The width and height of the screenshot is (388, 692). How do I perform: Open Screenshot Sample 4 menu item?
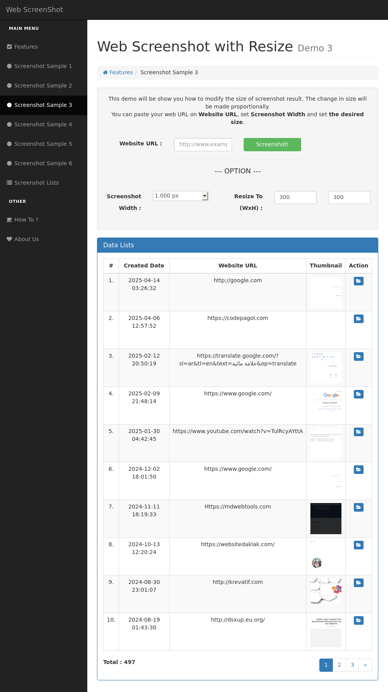[x=43, y=124]
